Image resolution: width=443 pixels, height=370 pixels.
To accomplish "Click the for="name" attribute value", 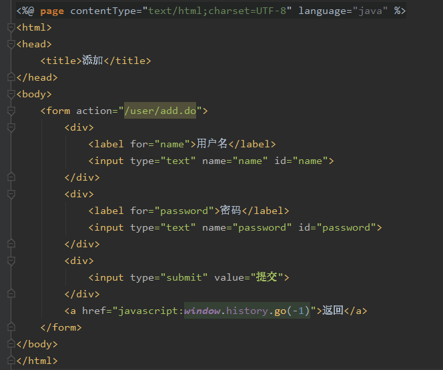I will (172, 144).
